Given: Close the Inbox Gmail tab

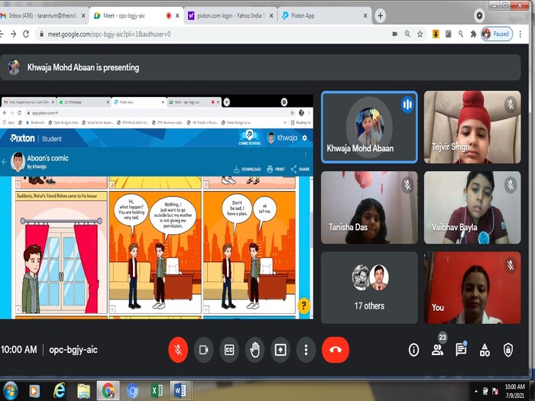Looking at the screenshot, I should click(83, 16).
